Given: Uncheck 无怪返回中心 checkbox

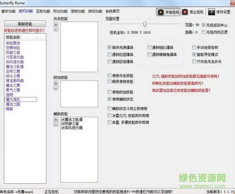Looking at the screenshot, I should click(203, 25).
